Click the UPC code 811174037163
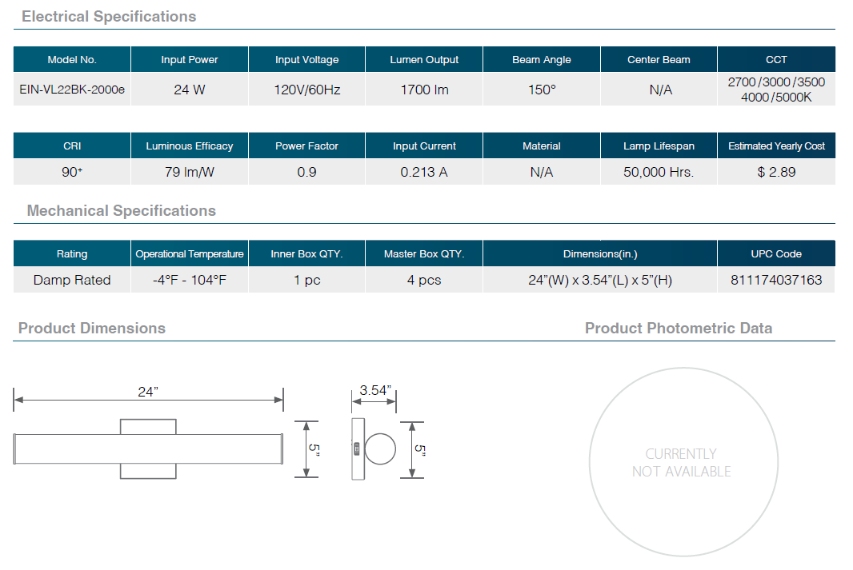The image size is (853, 570). (x=776, y=280)
